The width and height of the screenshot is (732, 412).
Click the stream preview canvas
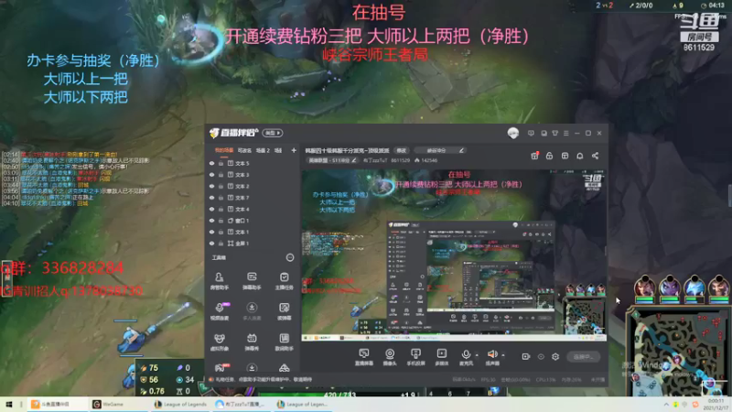454,255
